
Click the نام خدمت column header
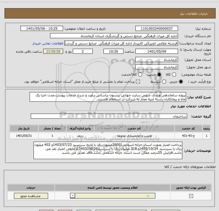point(134,128)
